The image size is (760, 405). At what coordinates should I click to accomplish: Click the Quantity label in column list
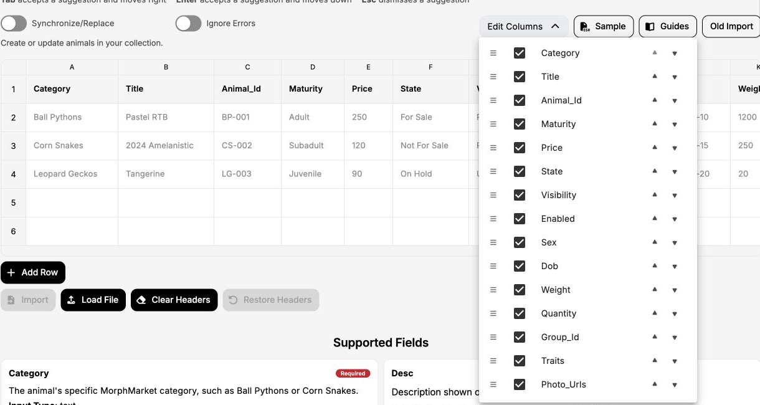(559, 313)
